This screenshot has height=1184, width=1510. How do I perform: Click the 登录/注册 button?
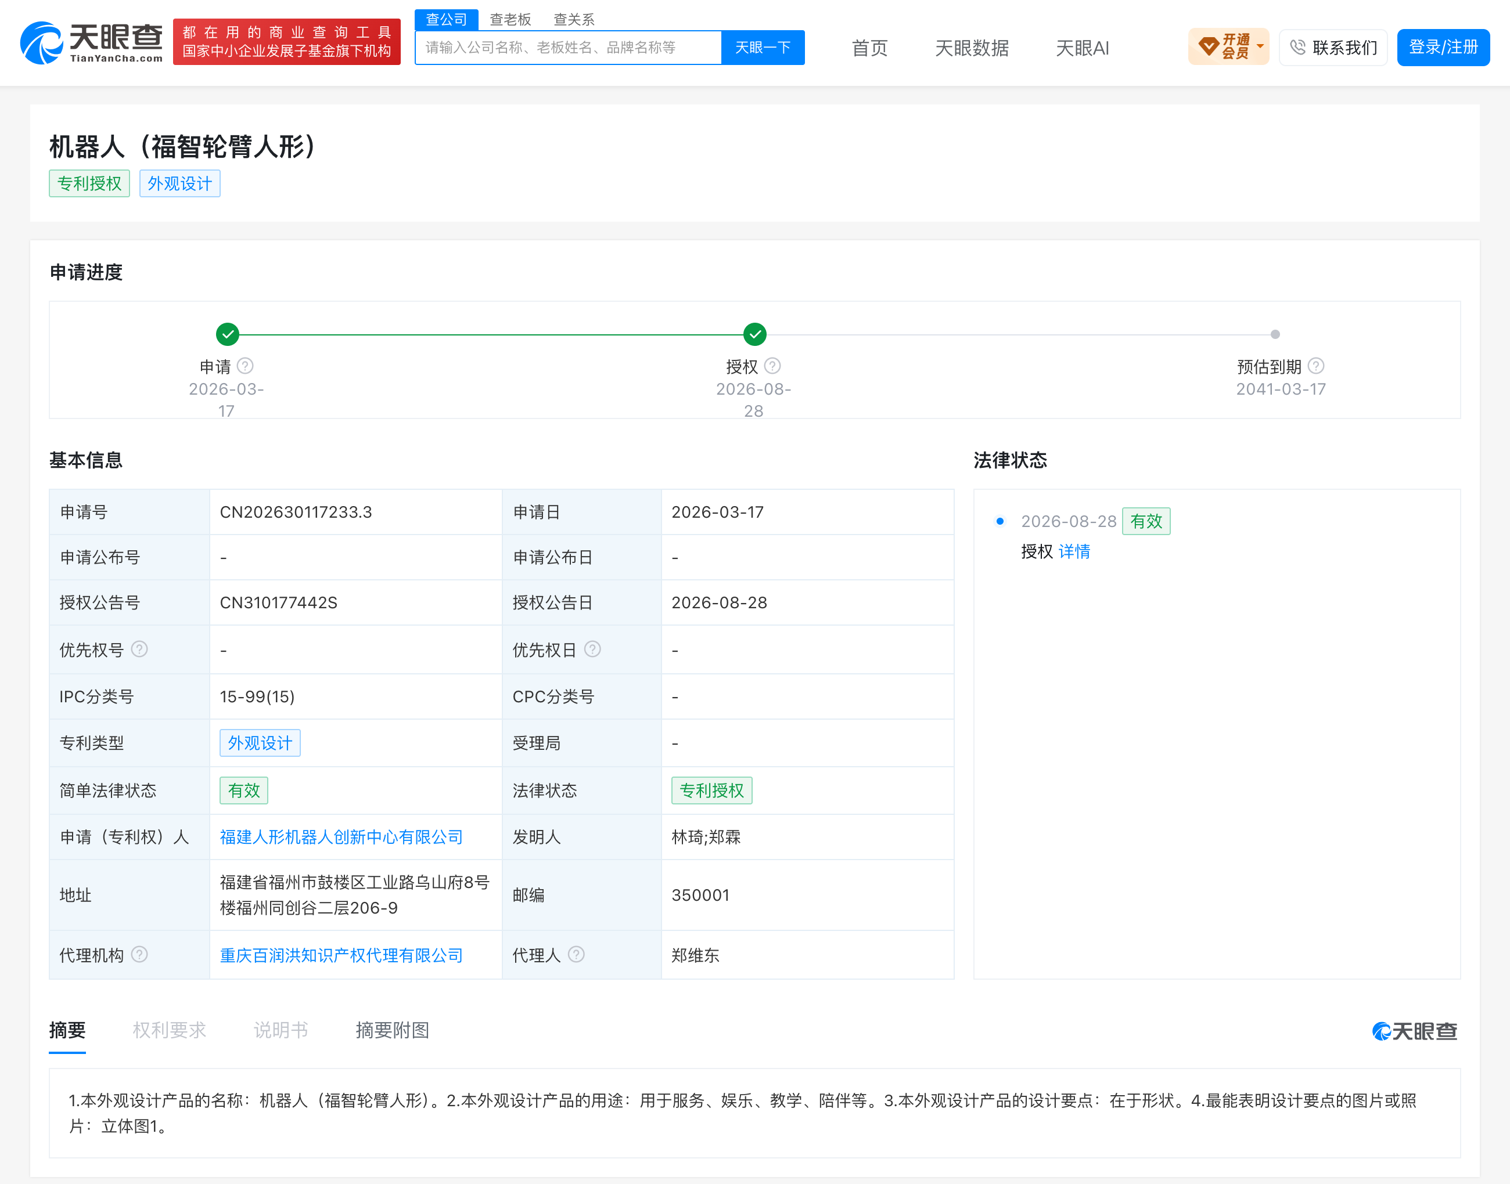click(1443, 47)
